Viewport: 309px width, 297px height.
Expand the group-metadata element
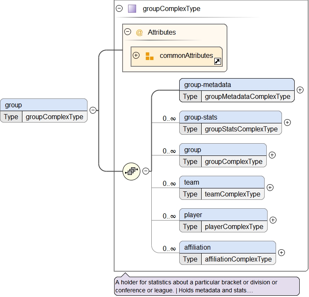click(300, 90)
